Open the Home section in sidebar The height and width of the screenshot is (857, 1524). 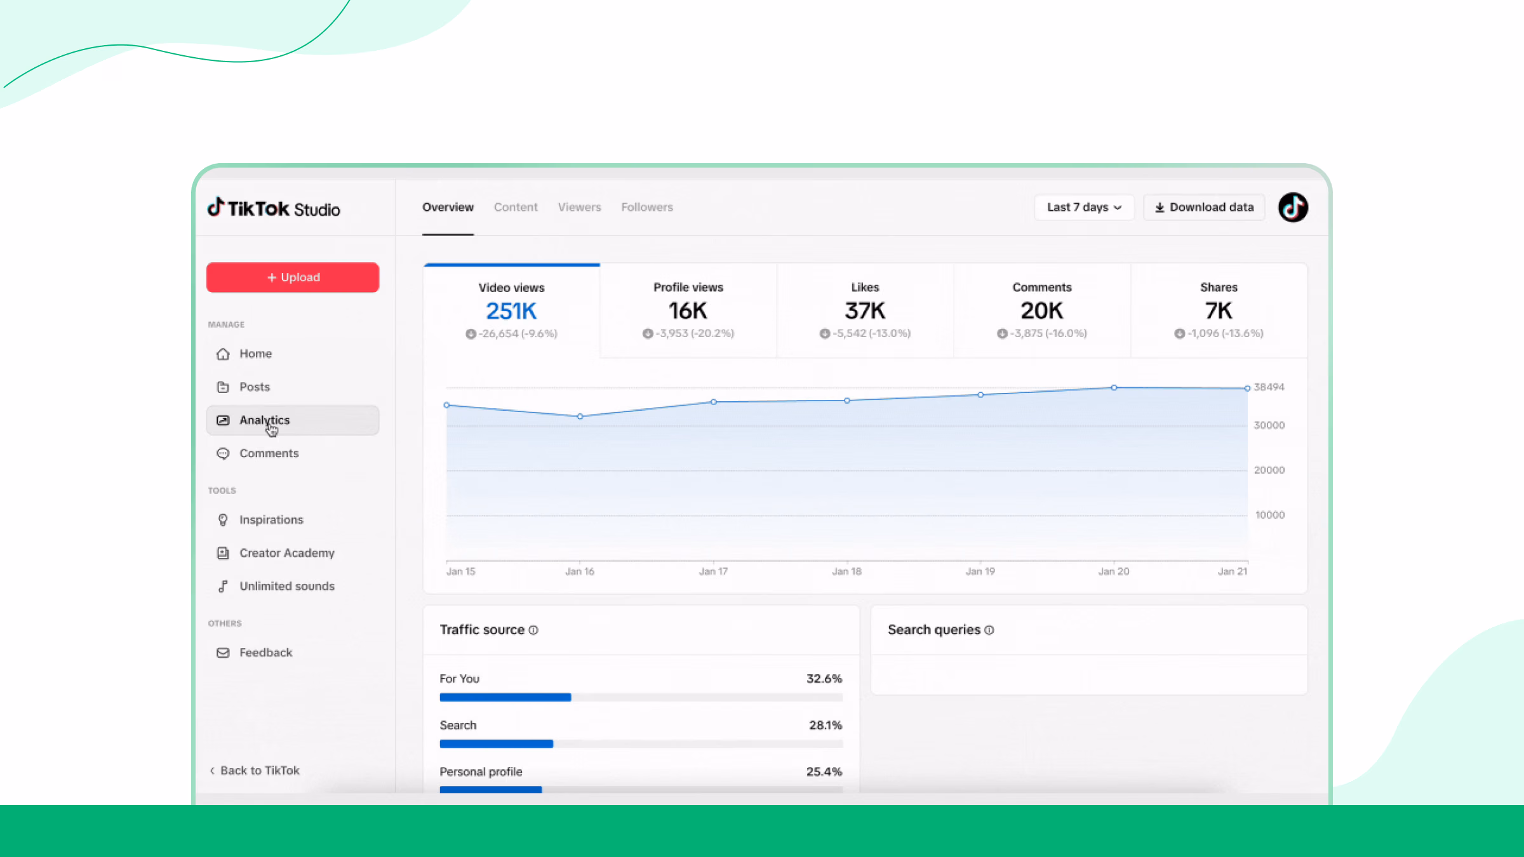click(223, 354)
